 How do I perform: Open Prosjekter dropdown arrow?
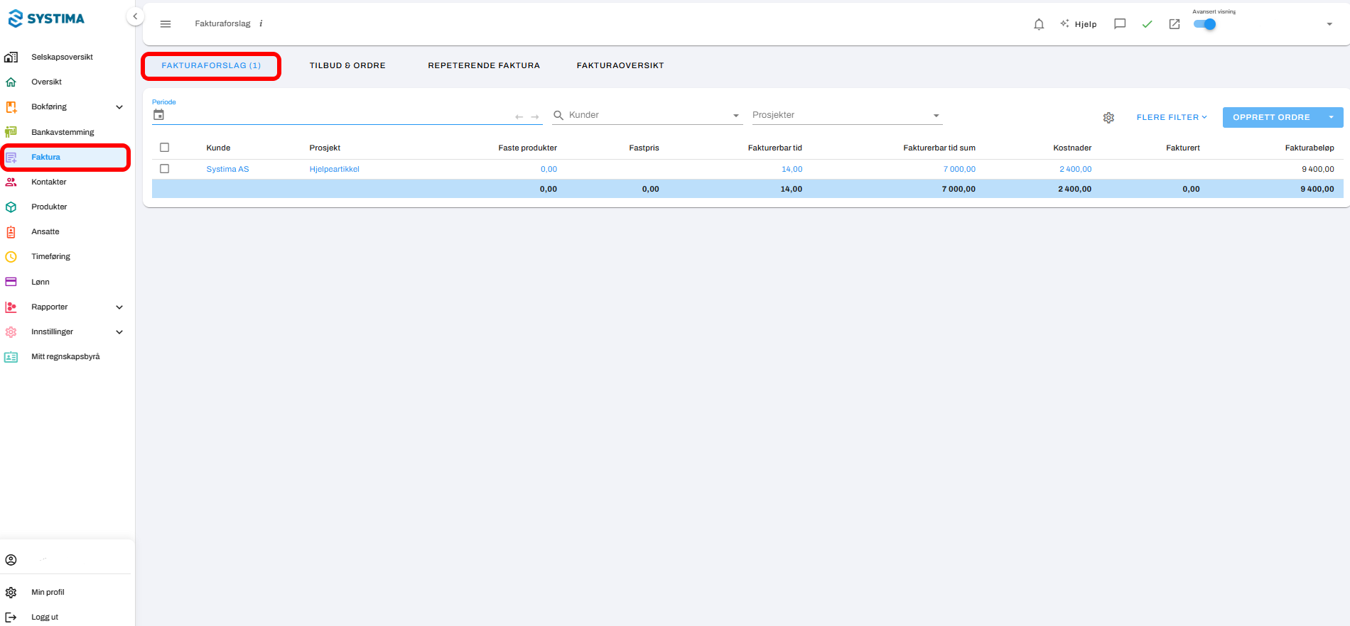(936, 116)
